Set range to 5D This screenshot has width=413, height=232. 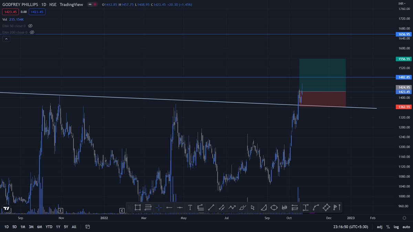coord(14,227)
